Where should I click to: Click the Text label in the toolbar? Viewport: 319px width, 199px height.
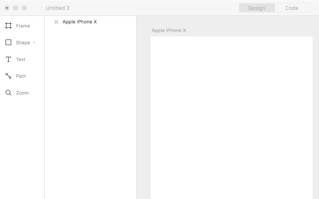21,59
